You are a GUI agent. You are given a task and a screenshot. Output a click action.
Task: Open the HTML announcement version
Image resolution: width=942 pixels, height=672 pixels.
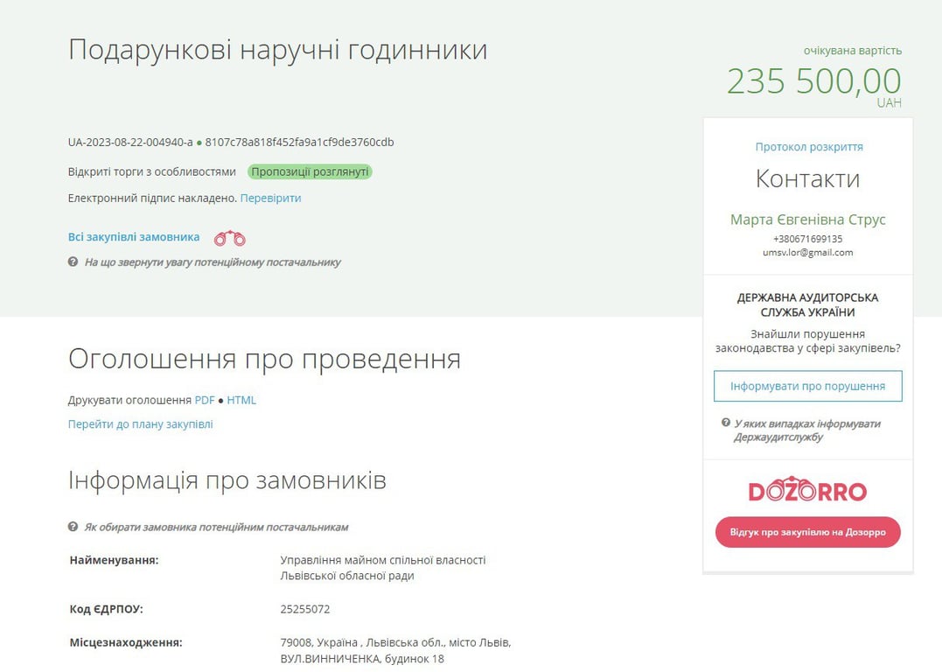coord(241,400)
